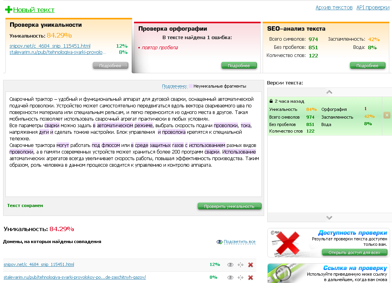Toggle eye icon for snipov.net matches

(x=230, y=265)
